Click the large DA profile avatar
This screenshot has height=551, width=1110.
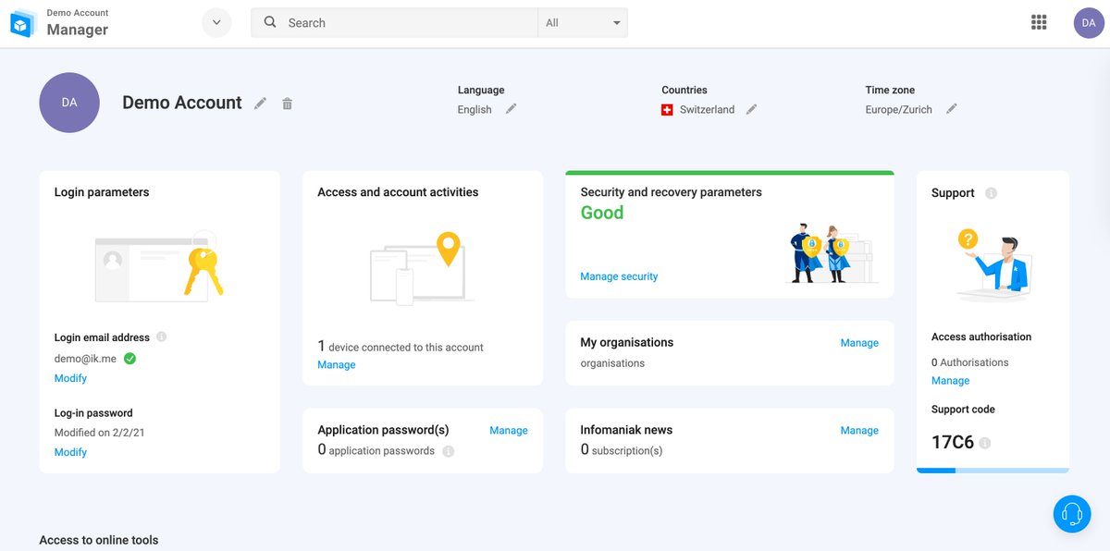pyautogui.click(x=69, y=103)
